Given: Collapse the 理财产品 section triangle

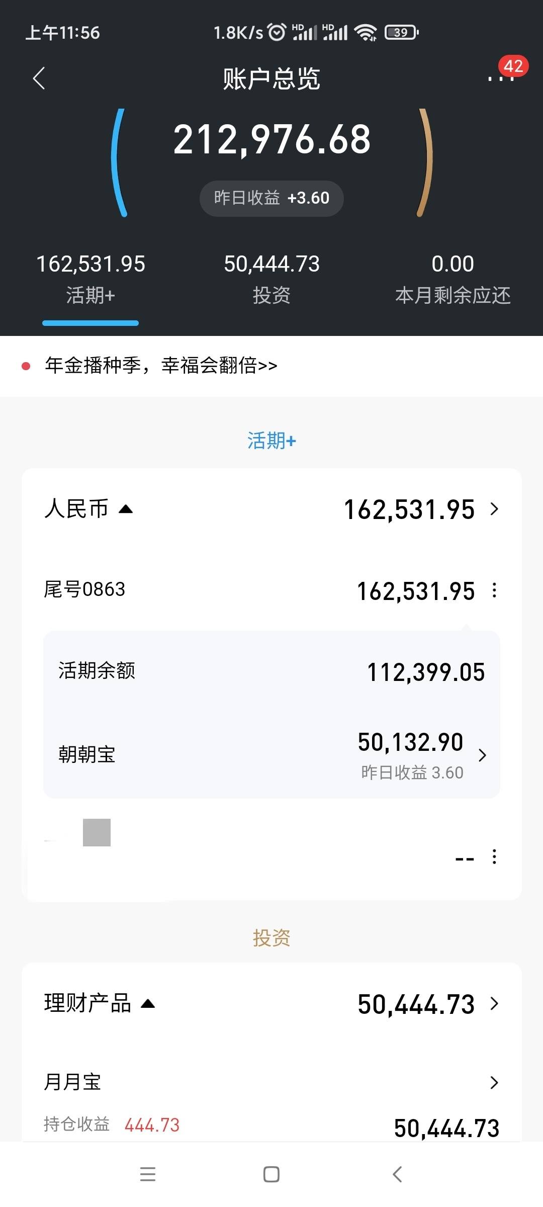Looking at the screenshot, I should tap(148, 1003).
